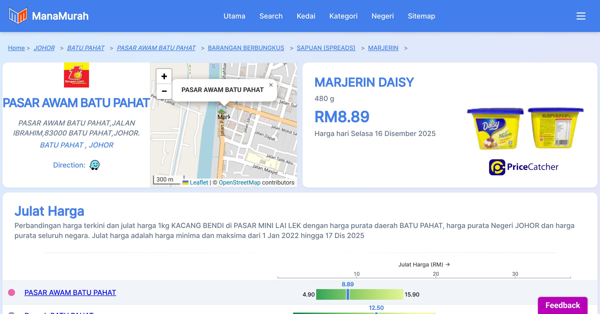Open the Sitemap nav link
The image size is (600, 314).
421,16
